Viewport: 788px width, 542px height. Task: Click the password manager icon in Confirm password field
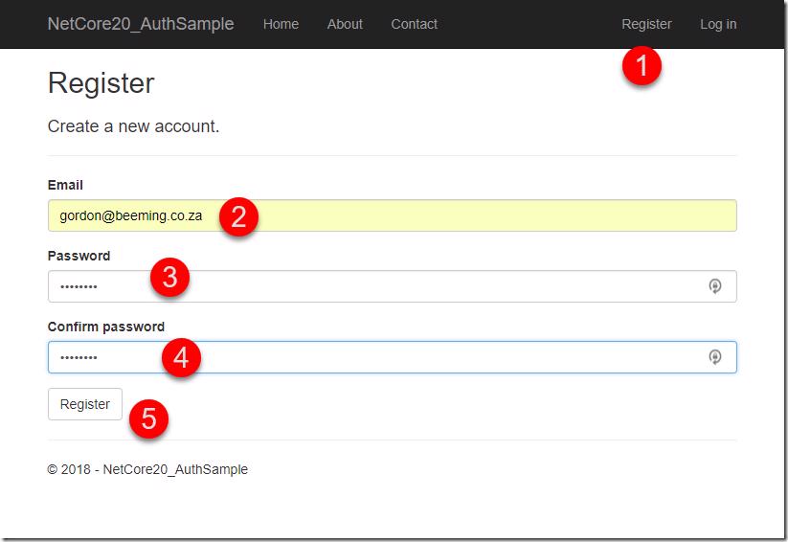(714, 357)
